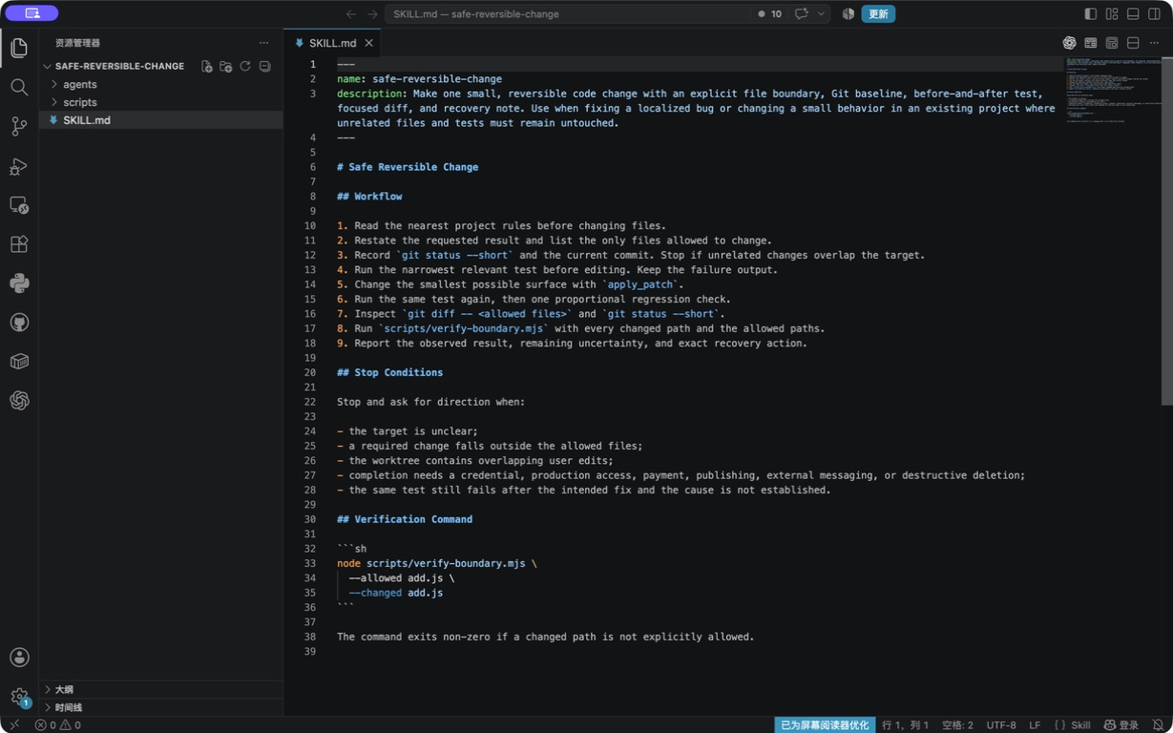Image resolution: width=1173 pixels, height=733 pixels.
Task: Expand the scripts folder
Action: coord(160,102)
